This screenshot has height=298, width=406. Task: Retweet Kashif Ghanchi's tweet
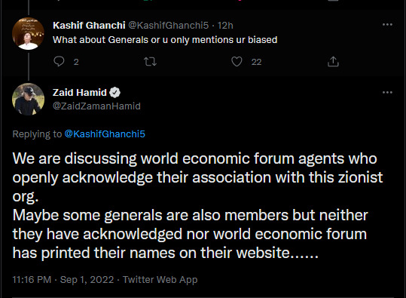click(150, 61)
